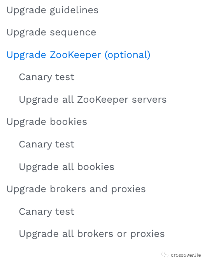Click the word servers in ZooKeeper sub-item
Screen dimensions: 207x263
pyautogui.click(x=149, y=100)
